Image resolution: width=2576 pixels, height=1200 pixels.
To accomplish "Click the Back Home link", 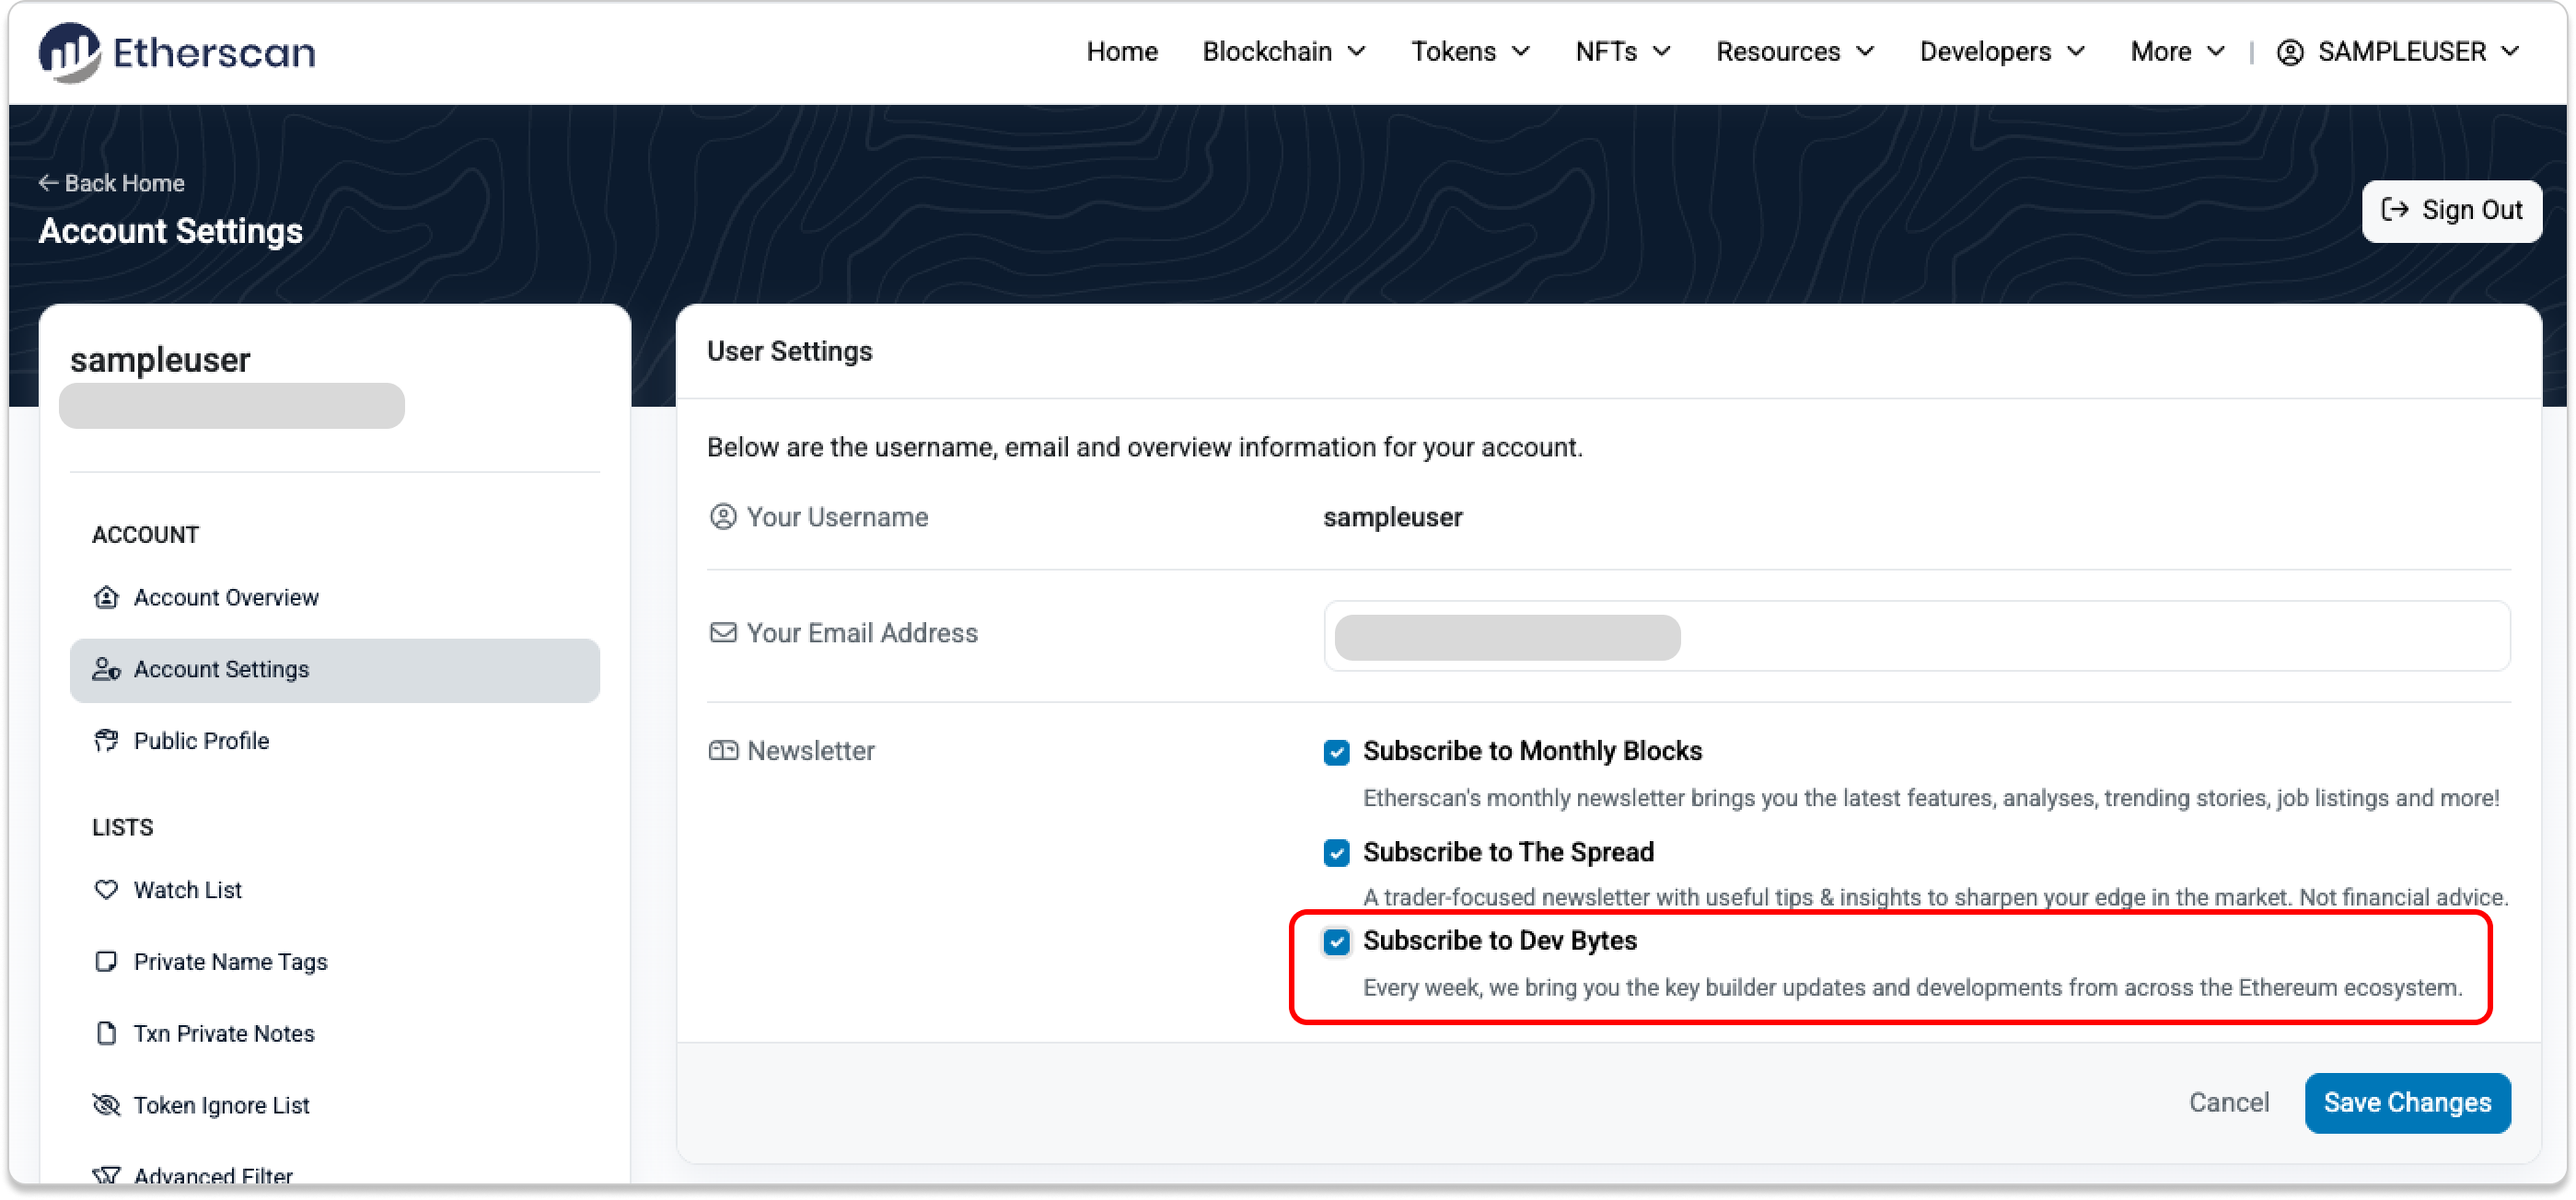I will (111, 183).
